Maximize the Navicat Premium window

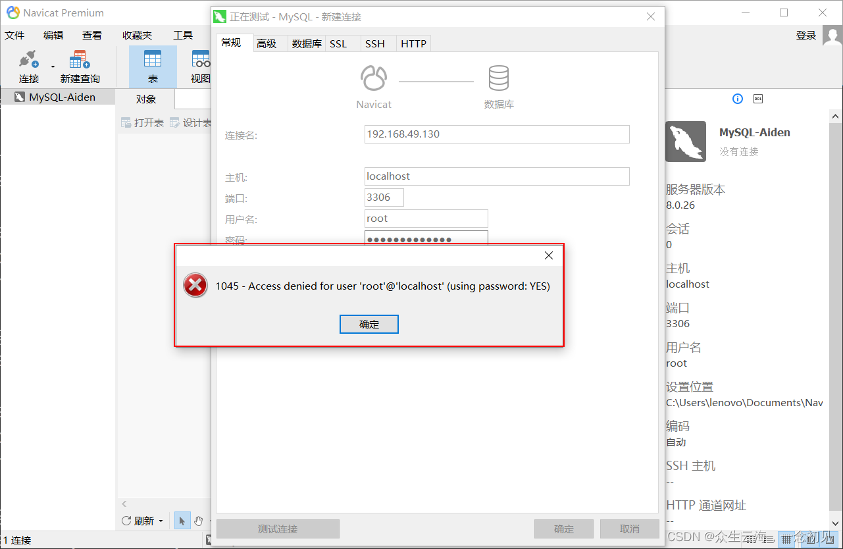(x=784, y=13)
